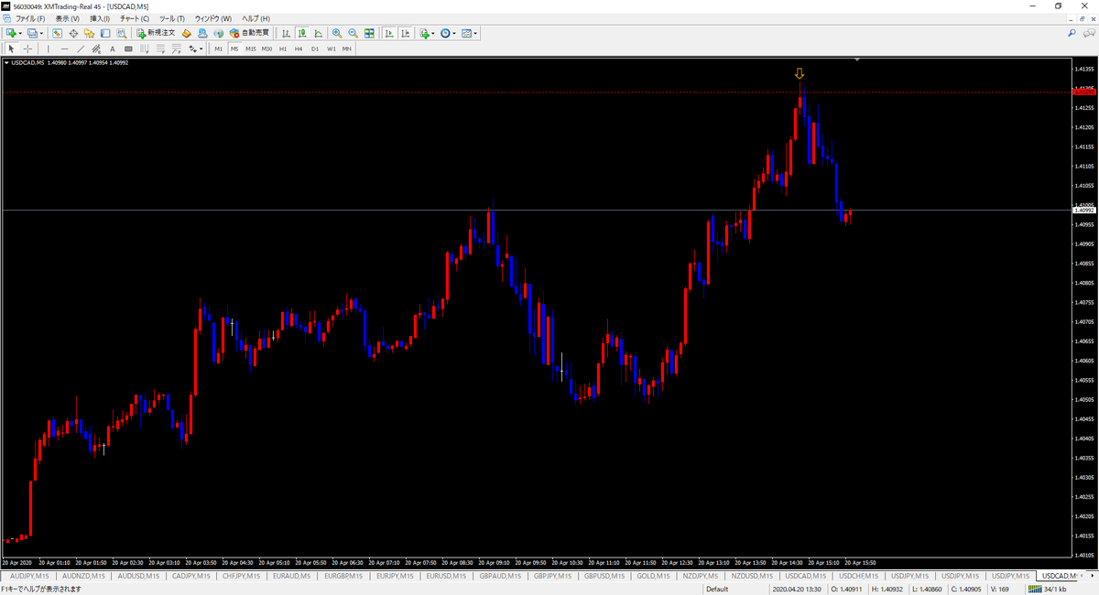Viewport: 1099px width, 595px height.
Task: Switch chart to bar chart style
Action: pyautogui.click(x=286, y=33)
